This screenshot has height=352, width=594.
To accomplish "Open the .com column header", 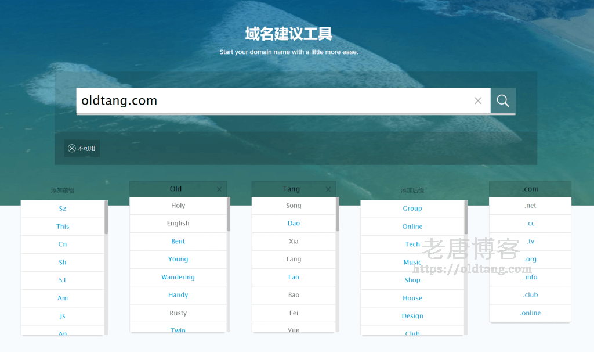I will [x=530, y=189].
